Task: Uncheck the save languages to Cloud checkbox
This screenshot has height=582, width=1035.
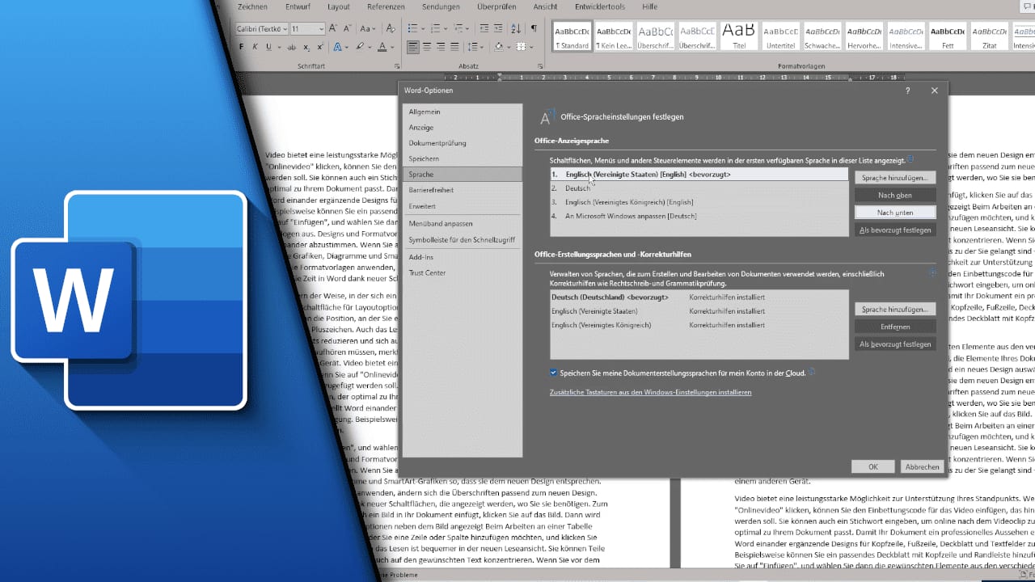Action: click(x=554, y=373)
